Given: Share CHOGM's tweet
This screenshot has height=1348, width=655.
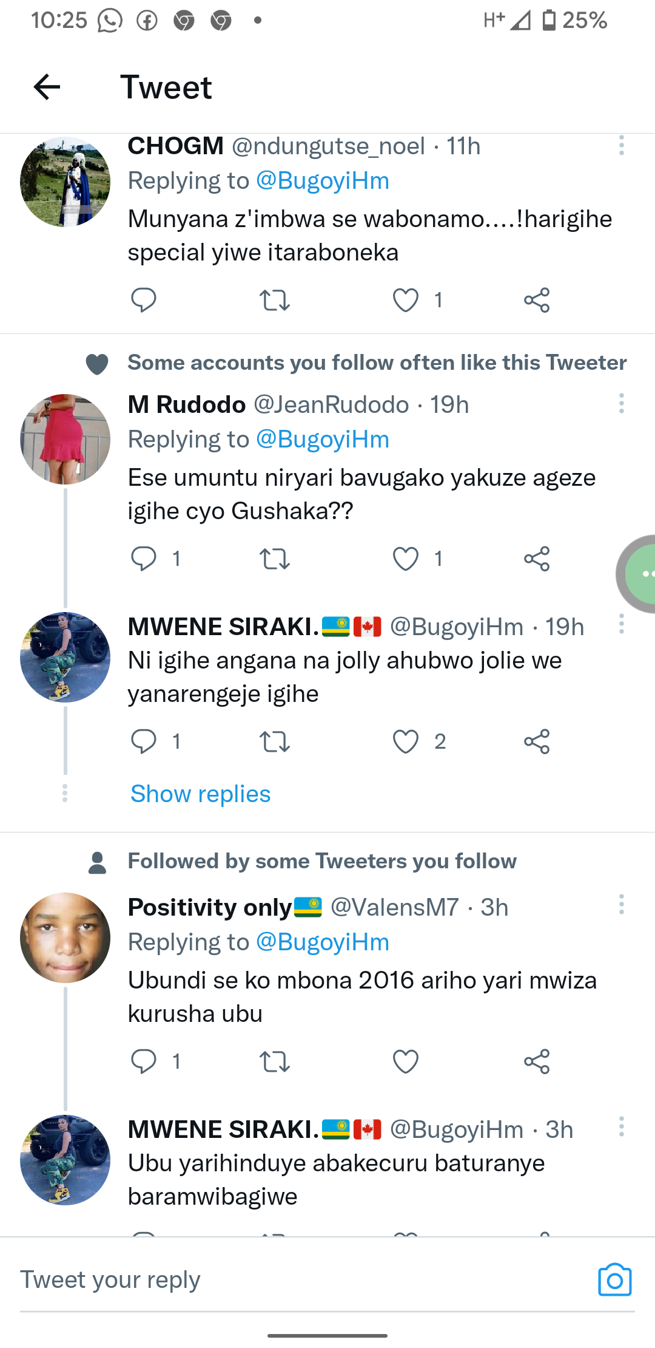Looking at the screenshot, I should [537, 300].
